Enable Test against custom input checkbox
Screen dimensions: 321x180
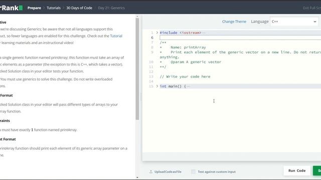point(193,171)
